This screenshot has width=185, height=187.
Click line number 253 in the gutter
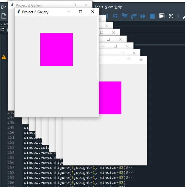pos(11,147)
